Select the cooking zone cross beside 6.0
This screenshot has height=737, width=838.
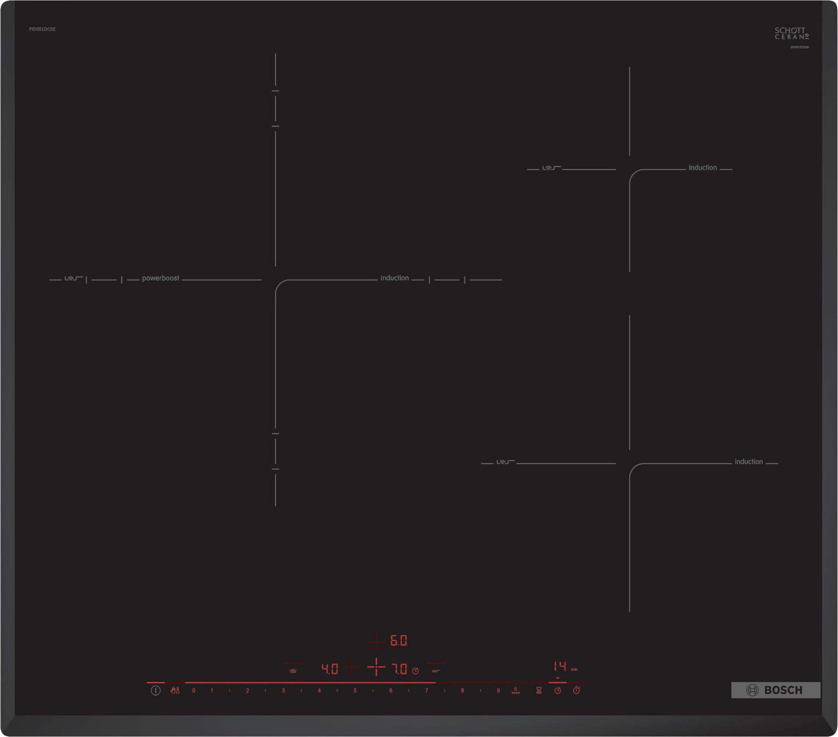pos(376,642)
